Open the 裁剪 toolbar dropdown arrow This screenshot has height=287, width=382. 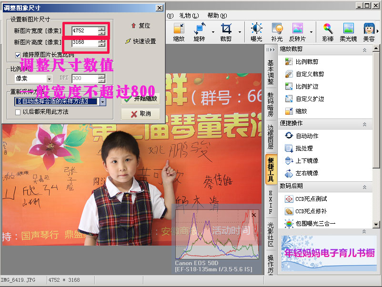click(x=240, y=32)
